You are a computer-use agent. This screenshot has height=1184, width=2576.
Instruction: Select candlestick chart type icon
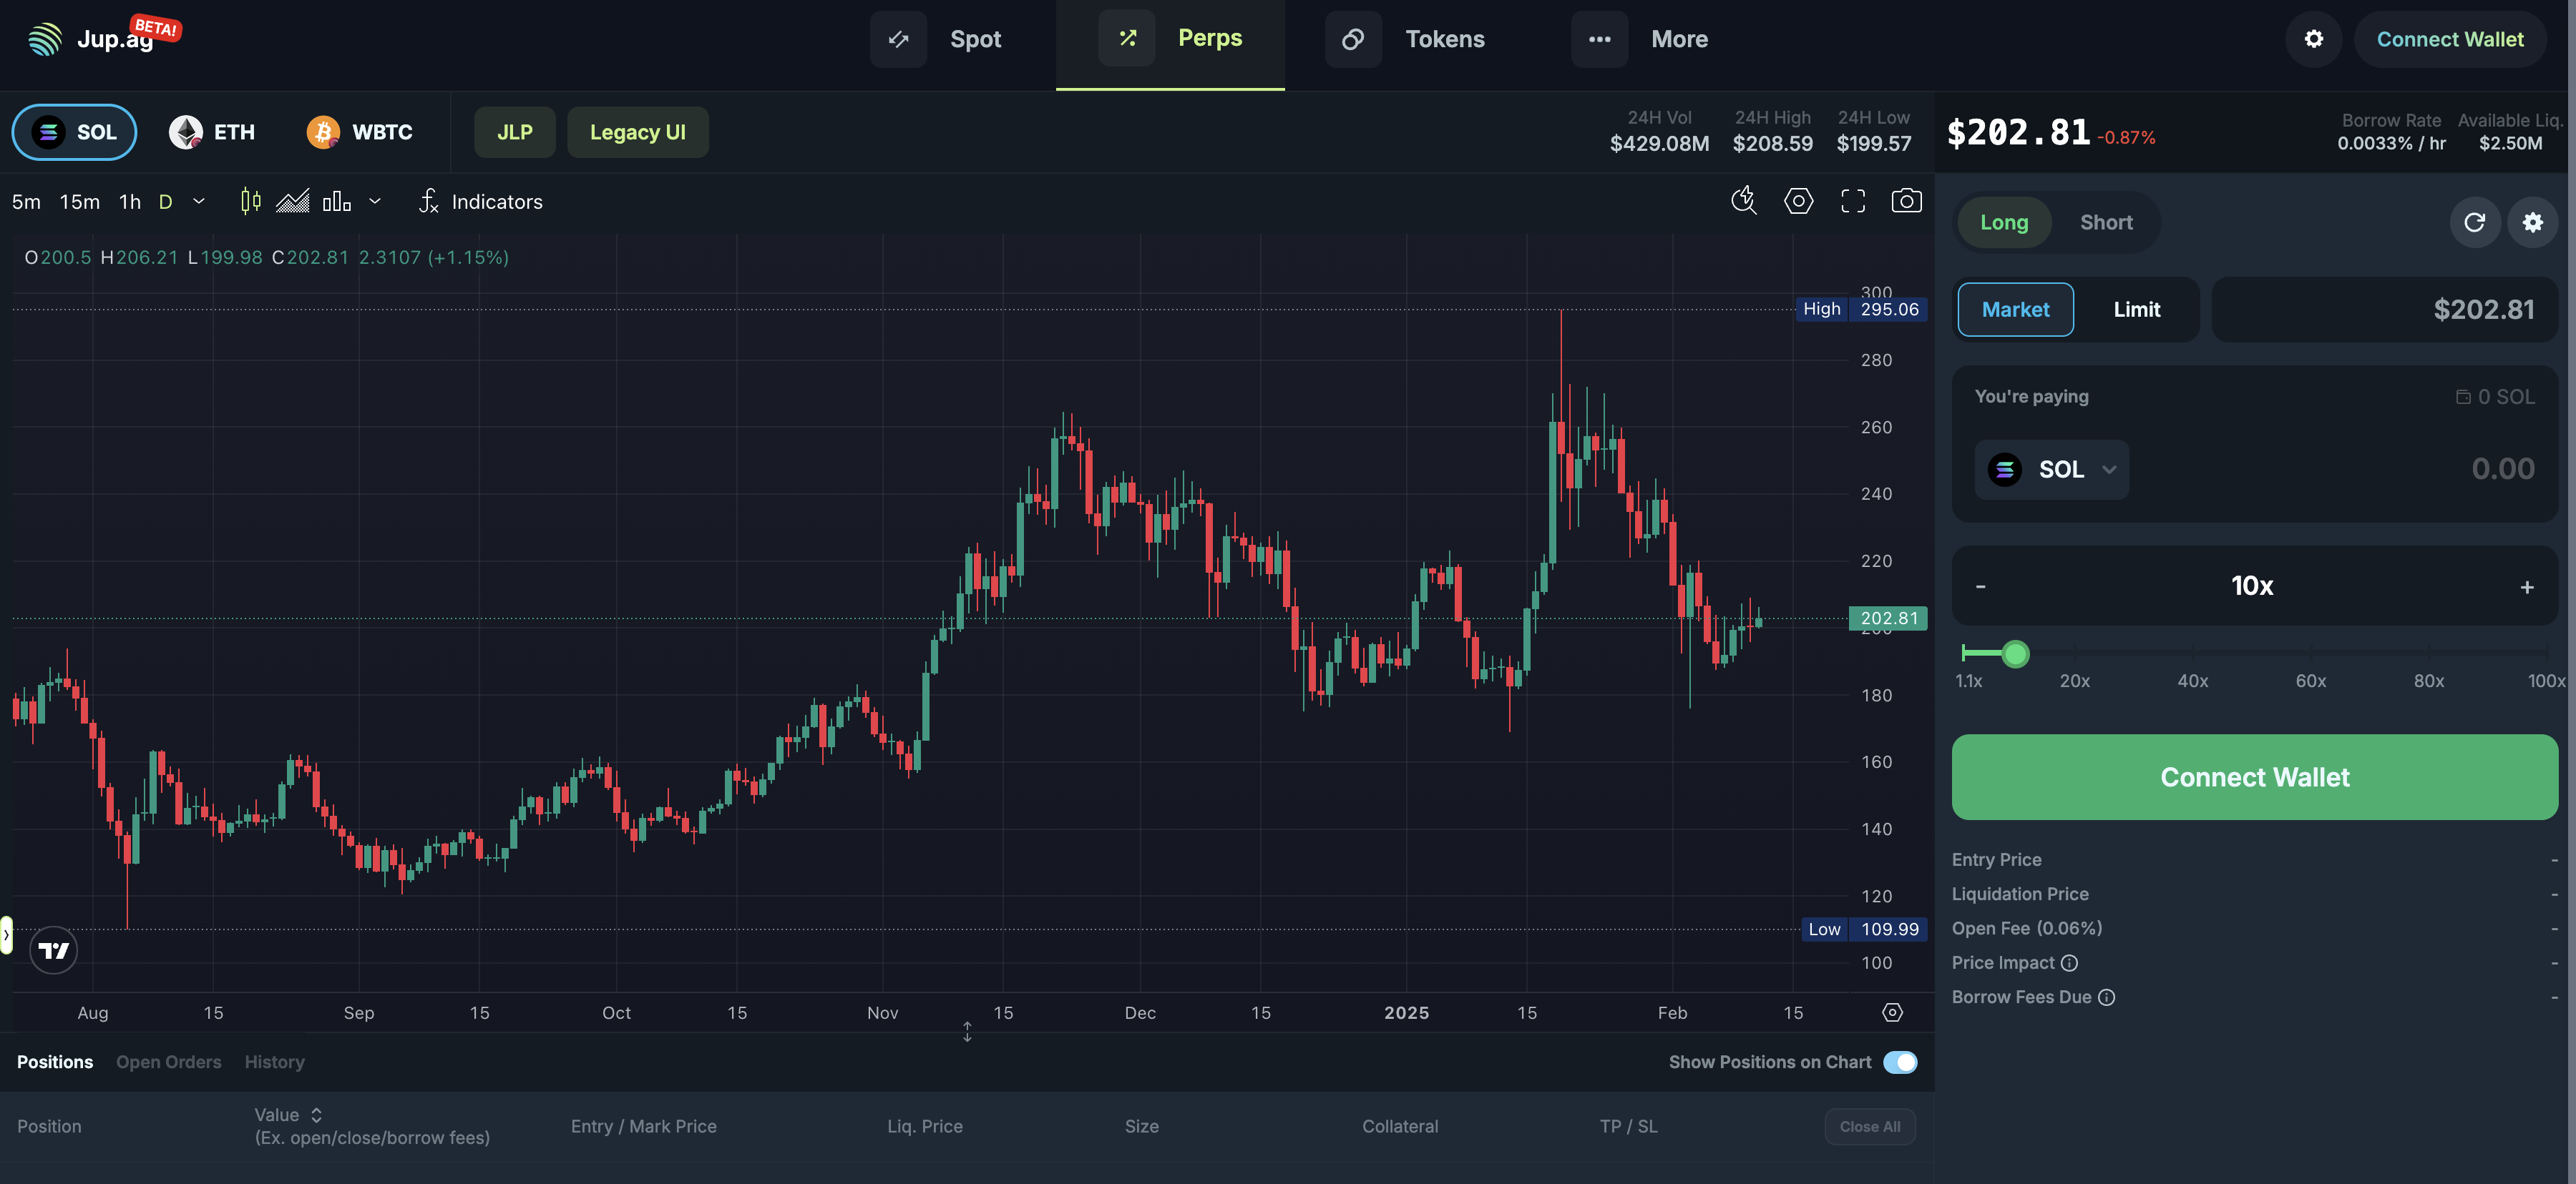click(x=251, y=202)
